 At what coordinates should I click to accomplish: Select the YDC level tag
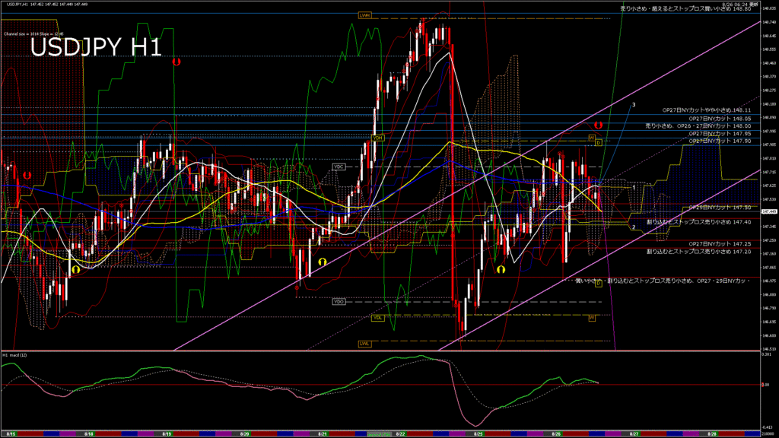pos(339,166)
